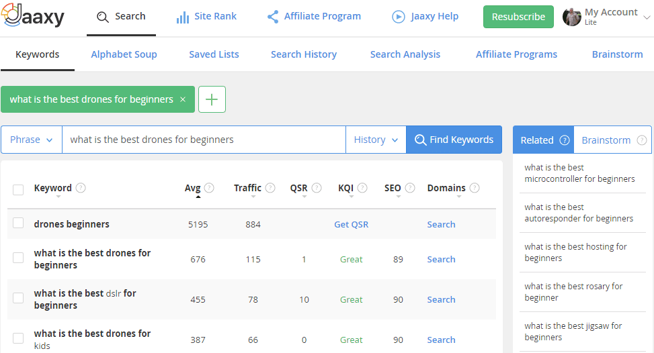Click Get QSR for drones beginners

point(351,224)
